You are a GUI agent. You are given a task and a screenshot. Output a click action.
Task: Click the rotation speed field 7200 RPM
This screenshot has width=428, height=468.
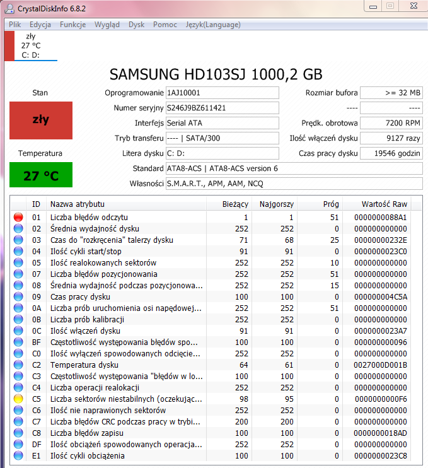click(x=391, y=123)
